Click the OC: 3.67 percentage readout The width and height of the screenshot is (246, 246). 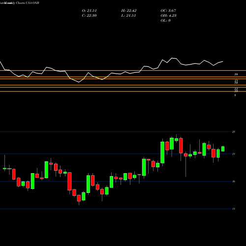click(x=168, y=11)
